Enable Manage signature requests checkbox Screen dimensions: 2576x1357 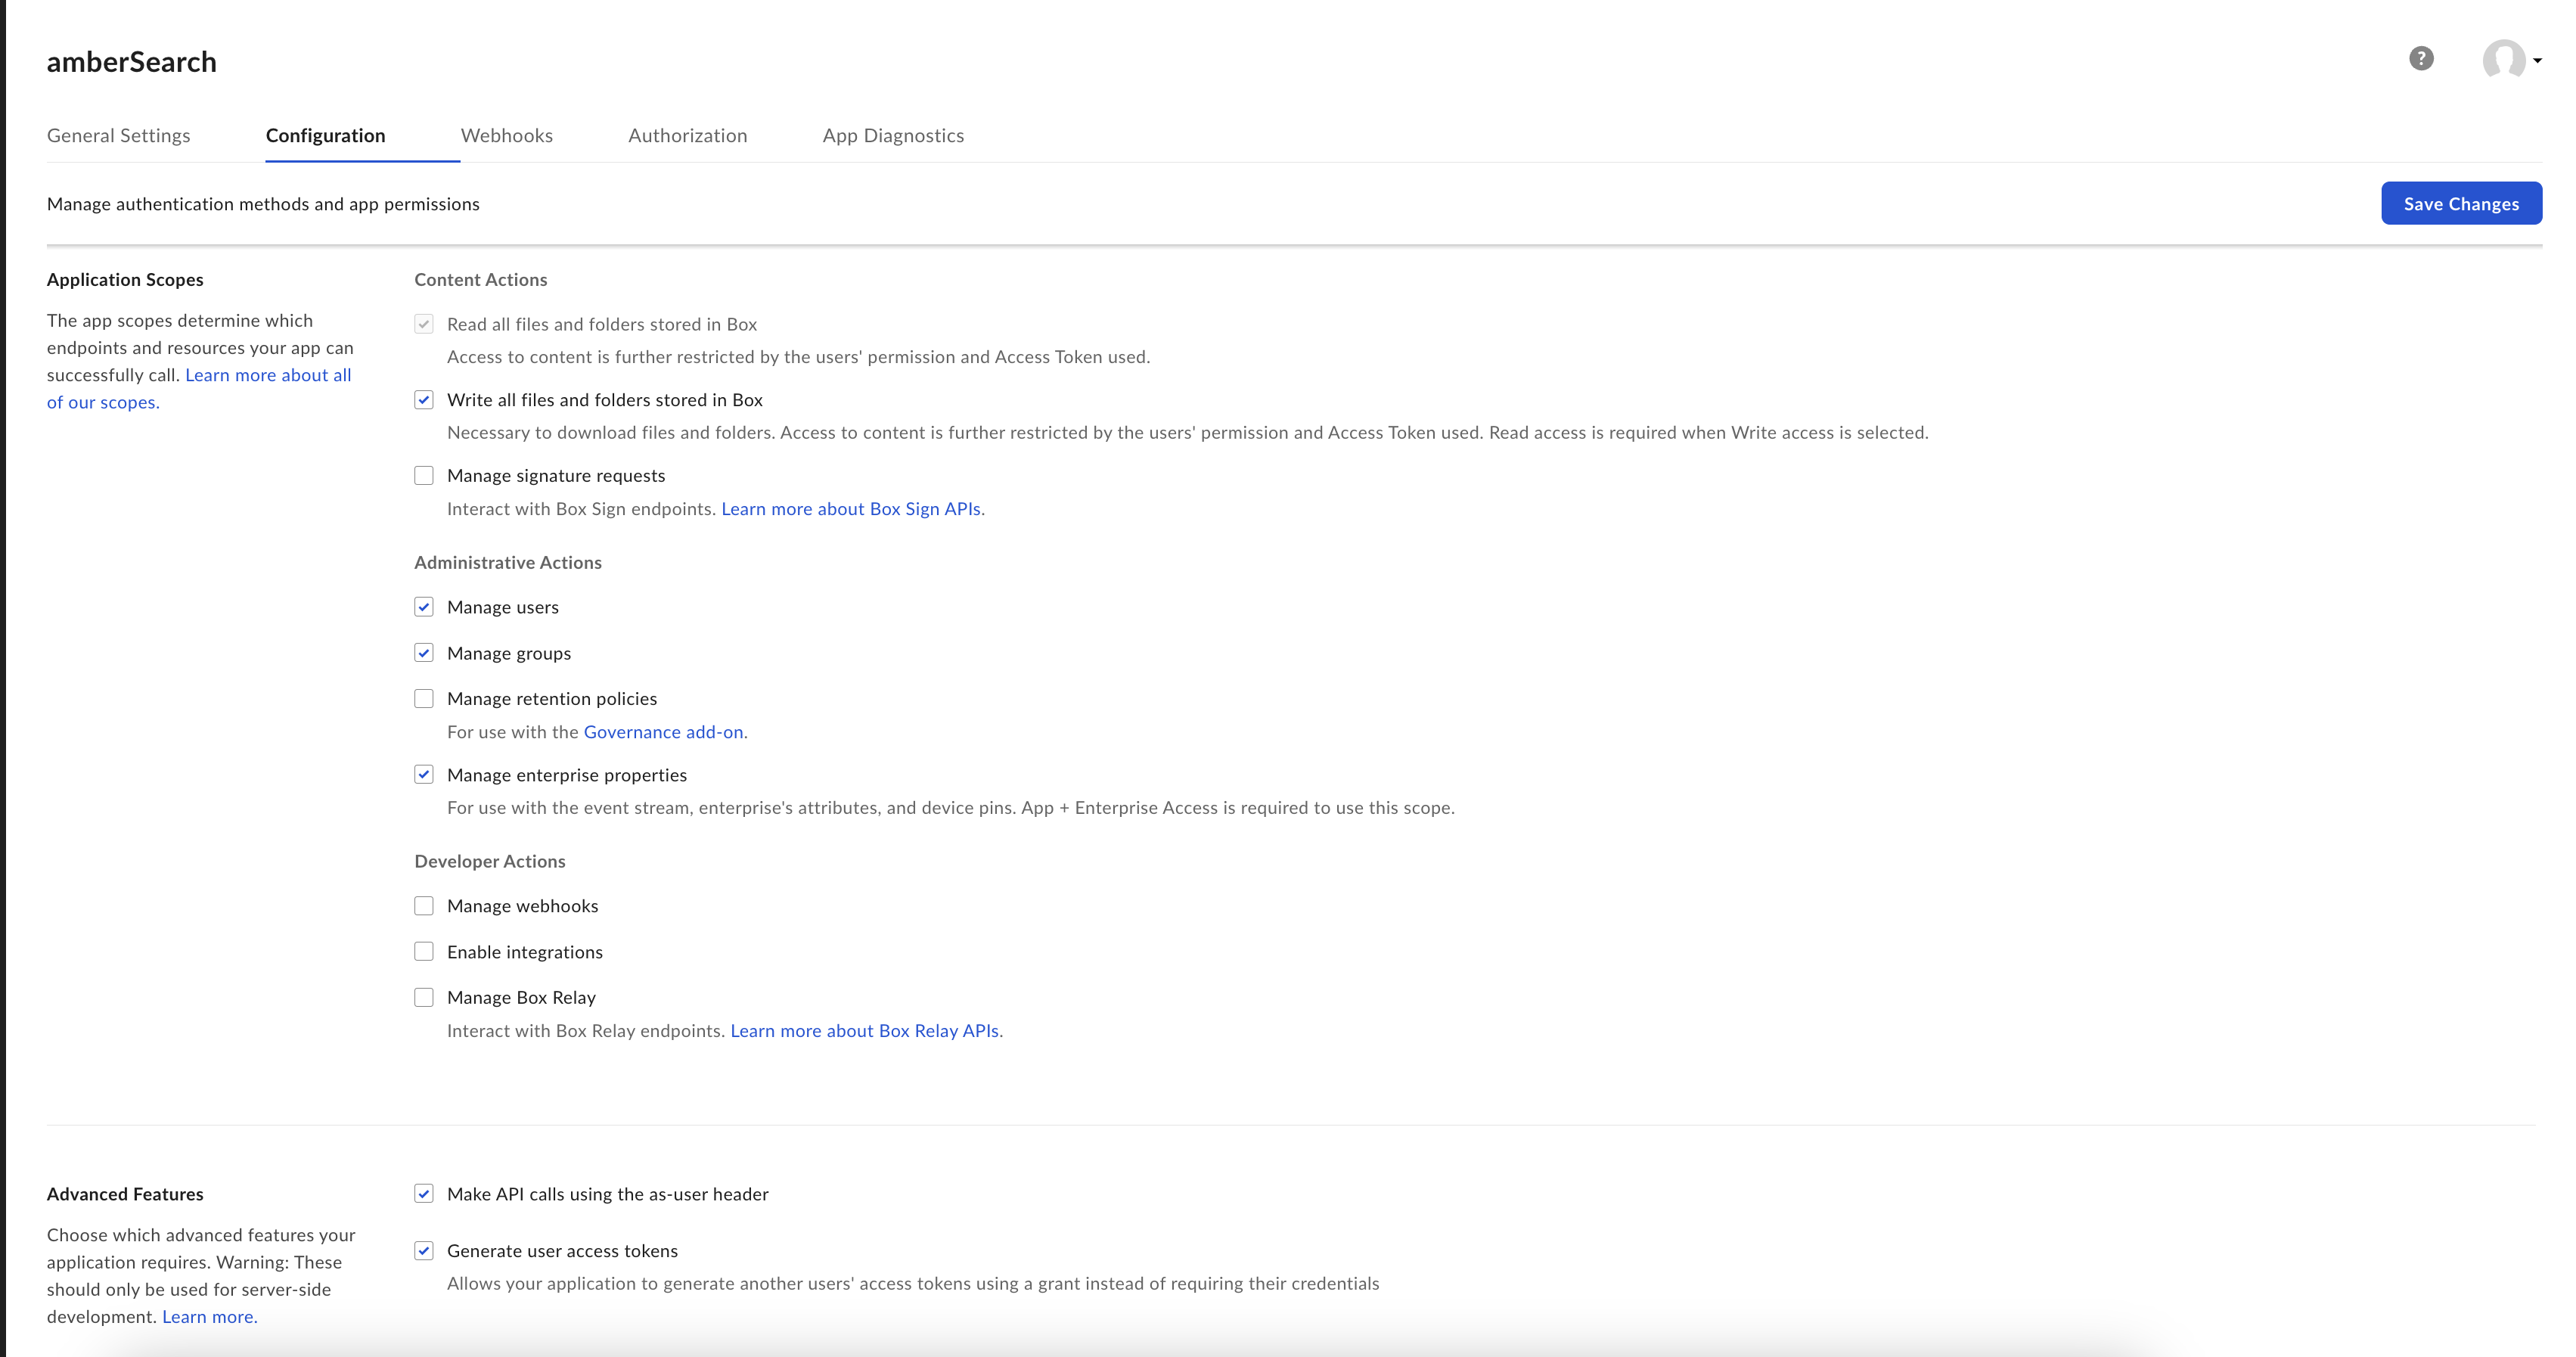tap(424, 476)
